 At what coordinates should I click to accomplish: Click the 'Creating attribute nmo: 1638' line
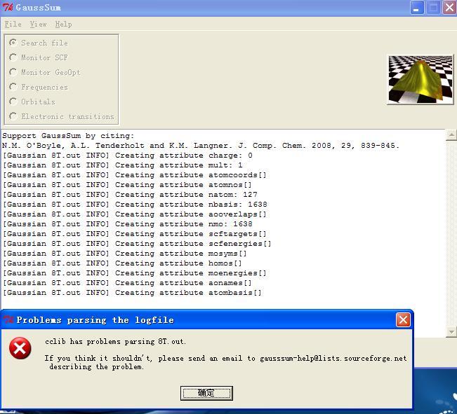pos(127,224)
